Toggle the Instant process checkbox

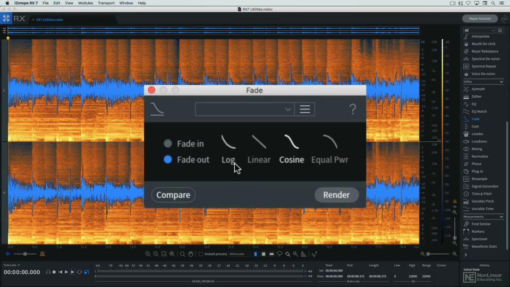click(201, 254)
